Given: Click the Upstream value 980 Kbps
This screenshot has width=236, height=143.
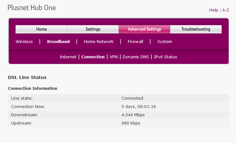Looking at the screenshot, I should 131,123.
